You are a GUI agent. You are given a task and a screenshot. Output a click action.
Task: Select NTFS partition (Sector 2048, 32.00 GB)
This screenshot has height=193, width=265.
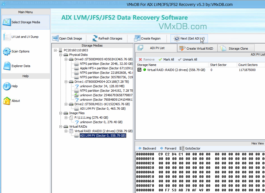(x=106, y=64)
